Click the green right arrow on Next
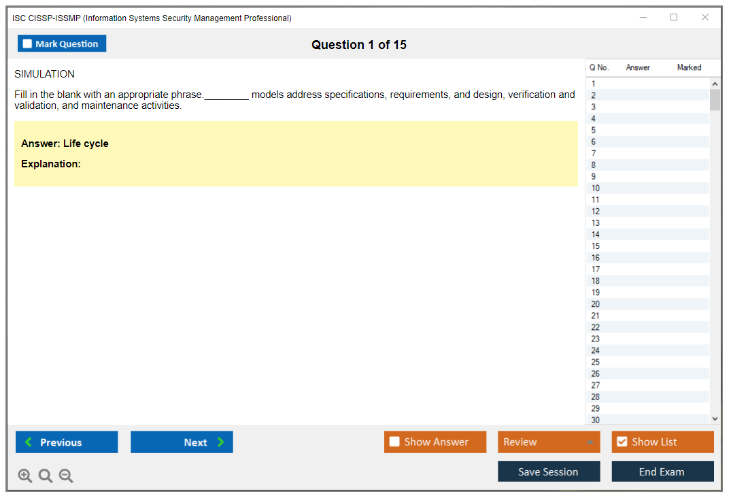731x500 pixels. 220,442
